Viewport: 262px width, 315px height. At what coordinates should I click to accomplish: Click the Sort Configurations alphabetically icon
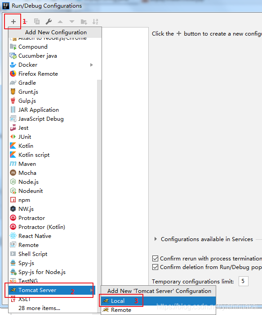point(95,22)
